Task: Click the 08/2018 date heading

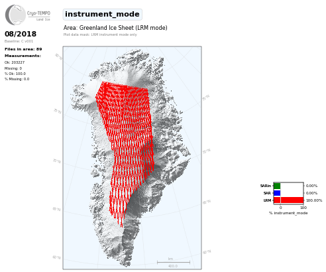Action: (21, 34)
